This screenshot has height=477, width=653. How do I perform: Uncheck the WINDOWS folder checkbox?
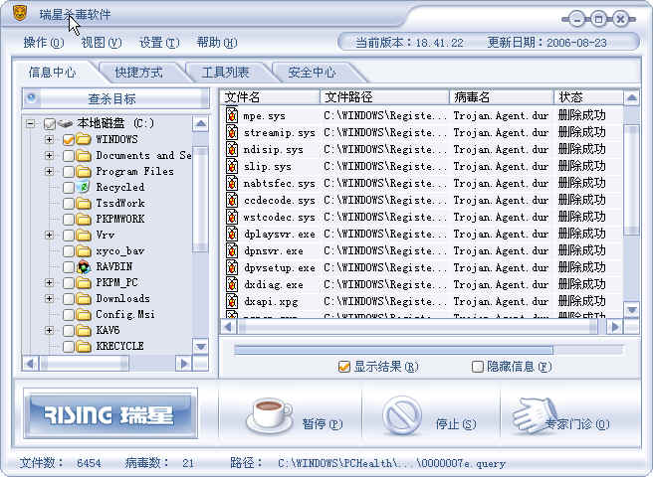[69, 140]
